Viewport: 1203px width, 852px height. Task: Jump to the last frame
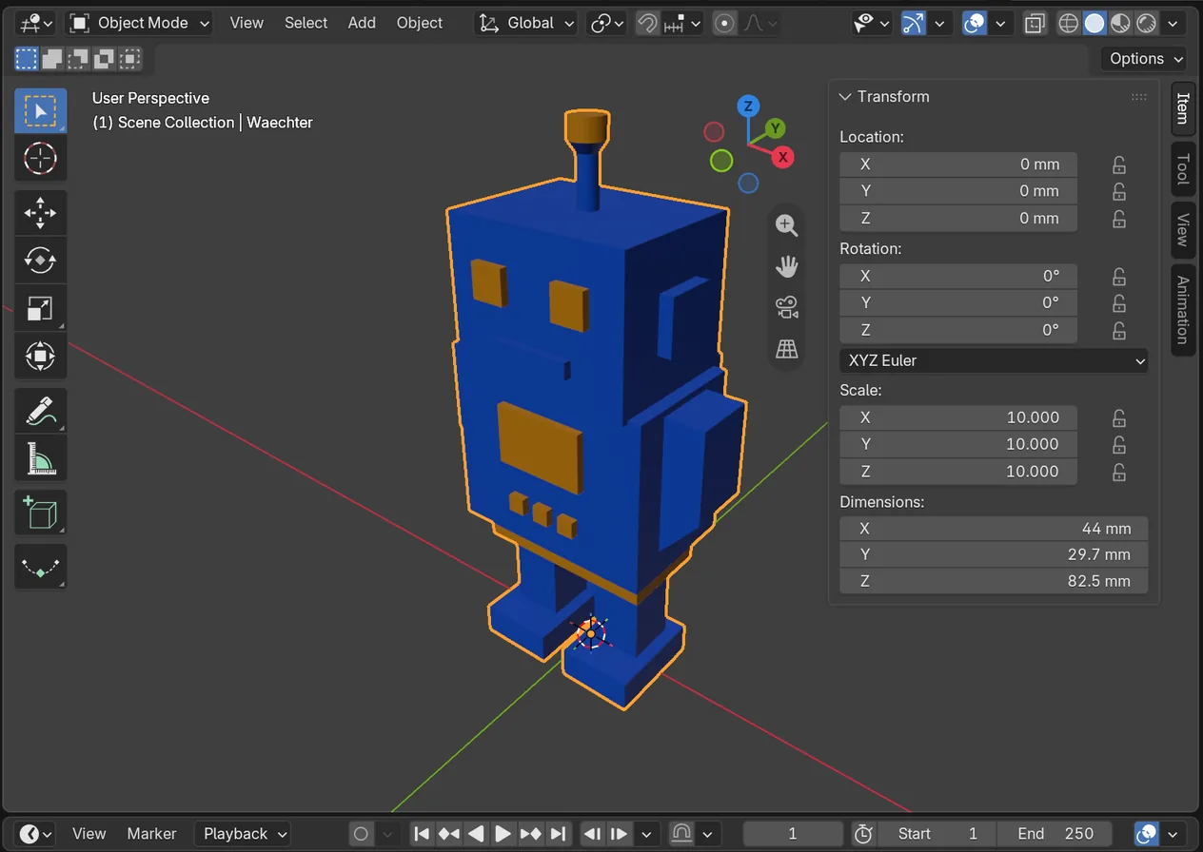tap(559, 834)
